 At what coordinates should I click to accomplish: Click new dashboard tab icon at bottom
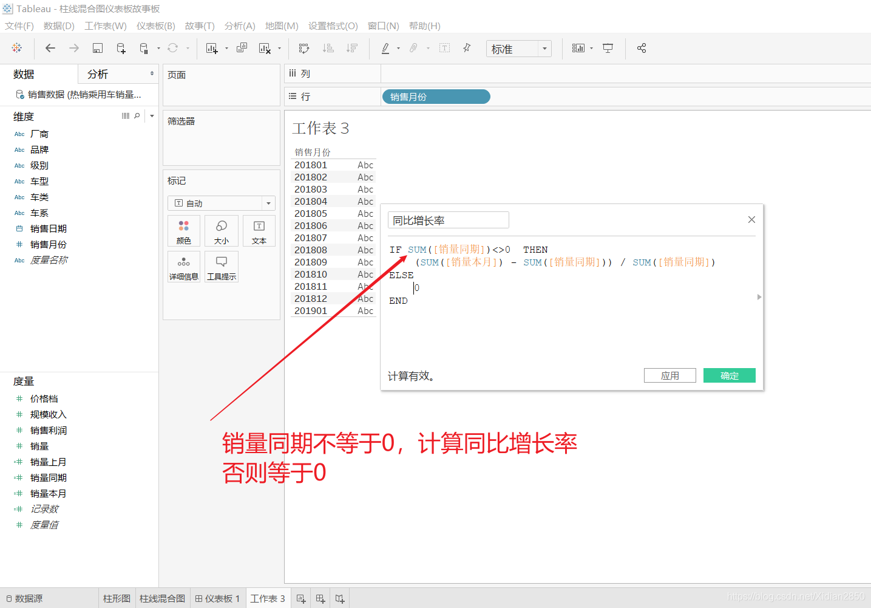320,599
